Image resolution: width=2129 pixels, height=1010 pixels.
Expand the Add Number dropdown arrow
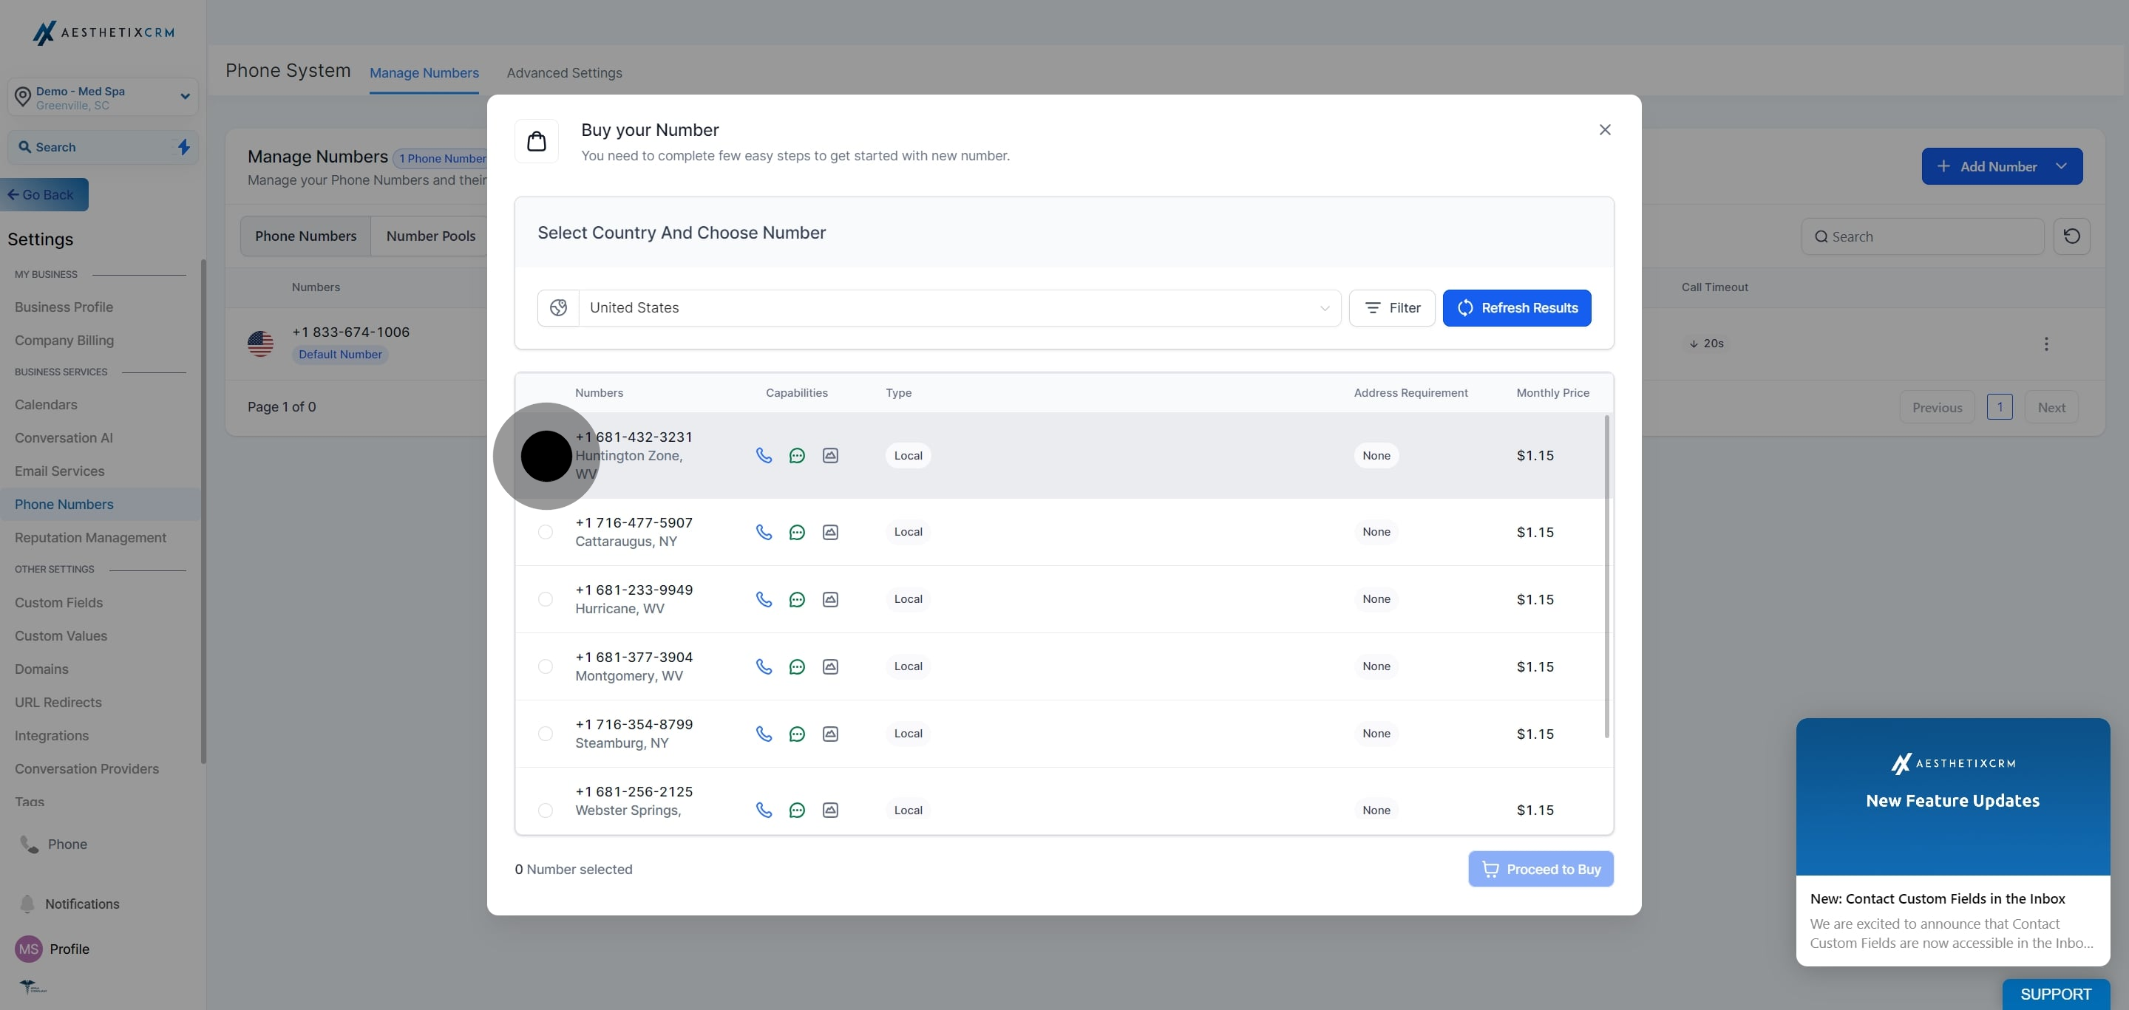(x=2061, y=166)
